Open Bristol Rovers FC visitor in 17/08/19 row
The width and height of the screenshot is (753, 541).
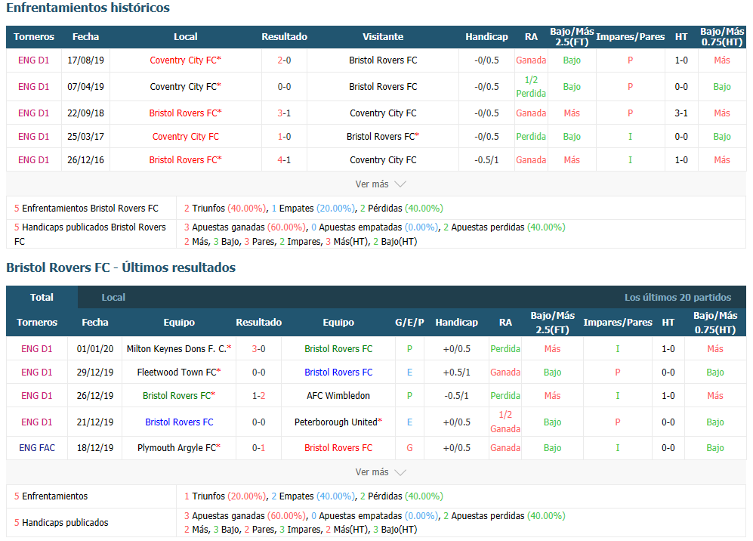(383, 60)
